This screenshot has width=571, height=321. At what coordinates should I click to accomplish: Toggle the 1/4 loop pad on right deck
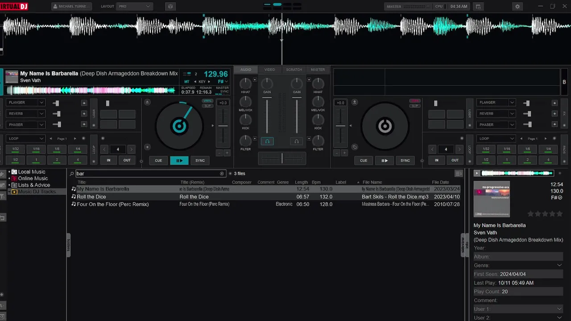(x=548, y=149)
